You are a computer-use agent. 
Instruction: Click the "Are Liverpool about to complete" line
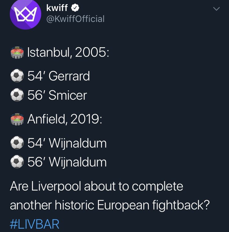pyautogui.click(x=96, y=186)
